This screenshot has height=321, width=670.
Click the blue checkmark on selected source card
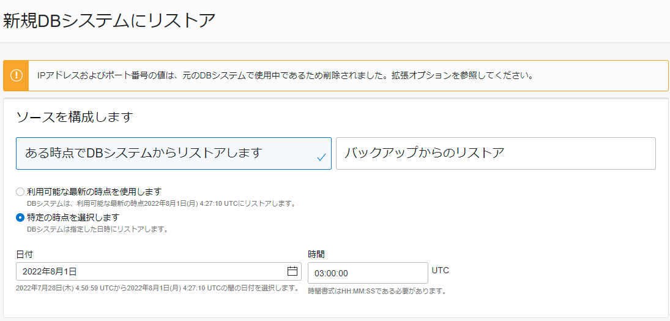(x=322, y=157)
